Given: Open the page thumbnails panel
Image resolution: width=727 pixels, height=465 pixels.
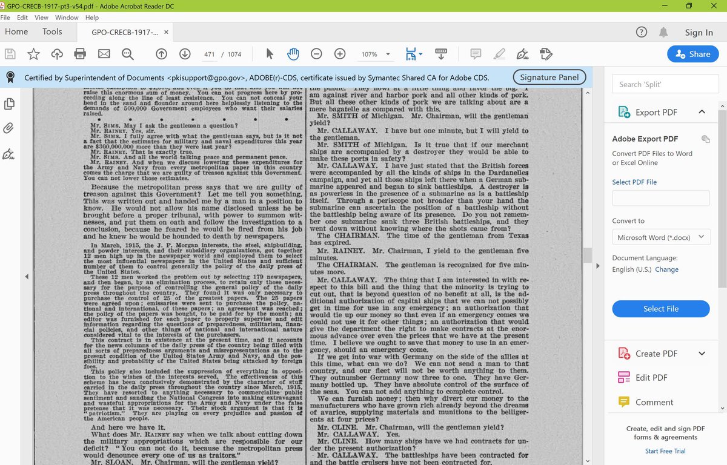Looking at the screenshot, I should (8, 104).
